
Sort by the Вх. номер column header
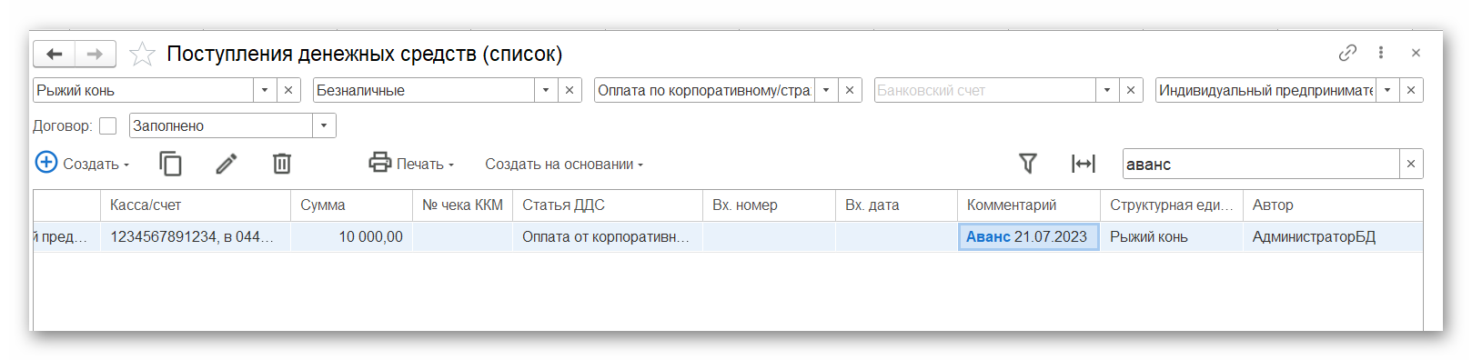tap(769, 205)
